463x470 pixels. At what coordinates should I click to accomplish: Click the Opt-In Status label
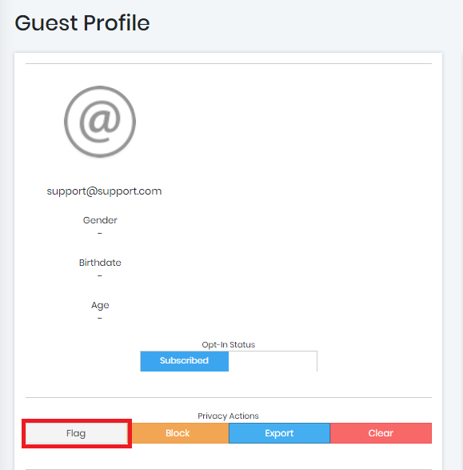point(229,345)
